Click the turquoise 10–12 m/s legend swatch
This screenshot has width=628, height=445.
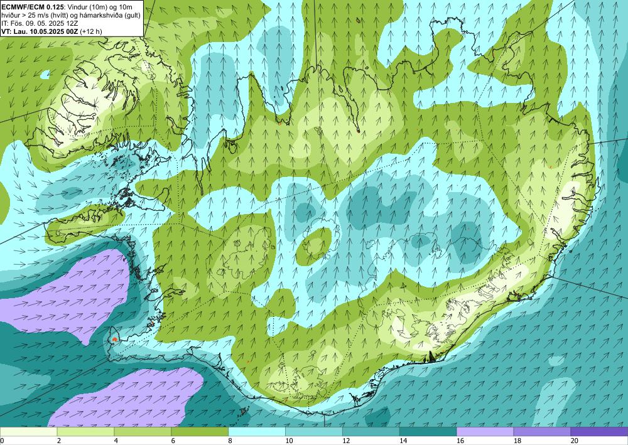[313, 432]
